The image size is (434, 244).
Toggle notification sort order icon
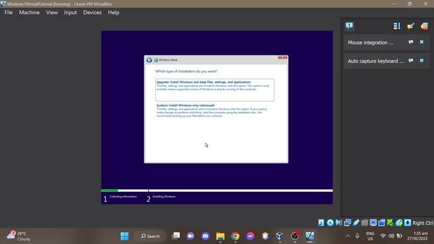click(397, 26)
